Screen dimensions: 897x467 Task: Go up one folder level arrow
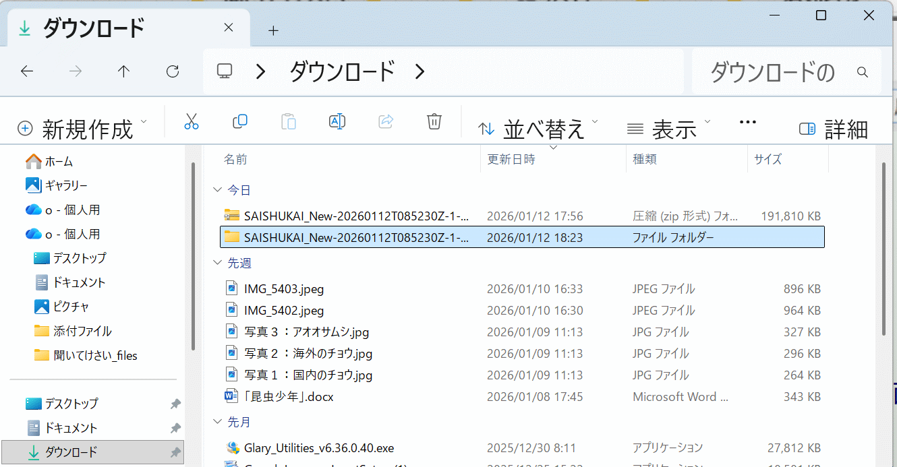[123, 71]
